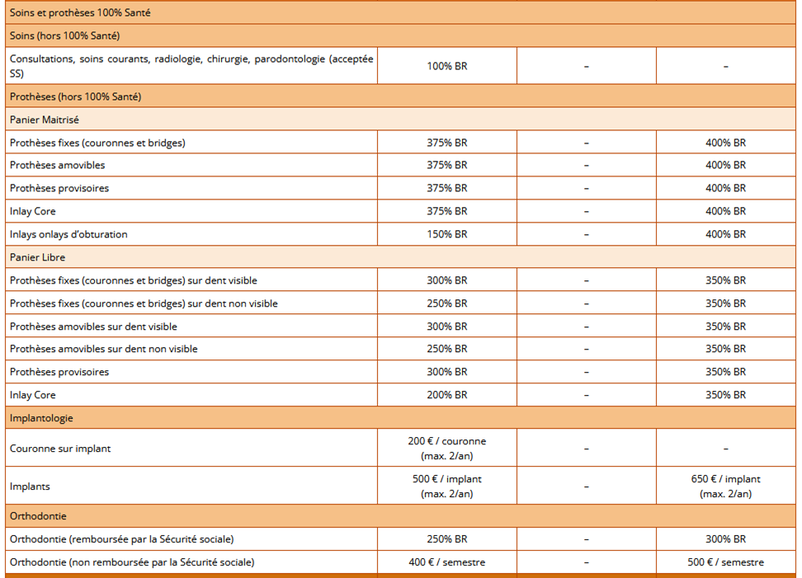Screen dimensions: 802x578
Task: Select the "650 € / implant" cell
Action: [x=725, y=479]
